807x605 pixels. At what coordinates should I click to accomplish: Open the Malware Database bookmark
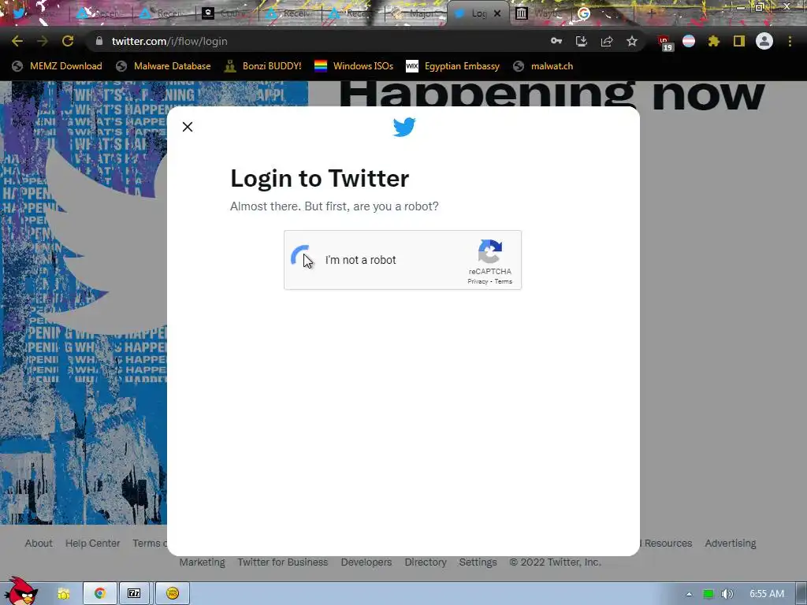tap(163, 66)
